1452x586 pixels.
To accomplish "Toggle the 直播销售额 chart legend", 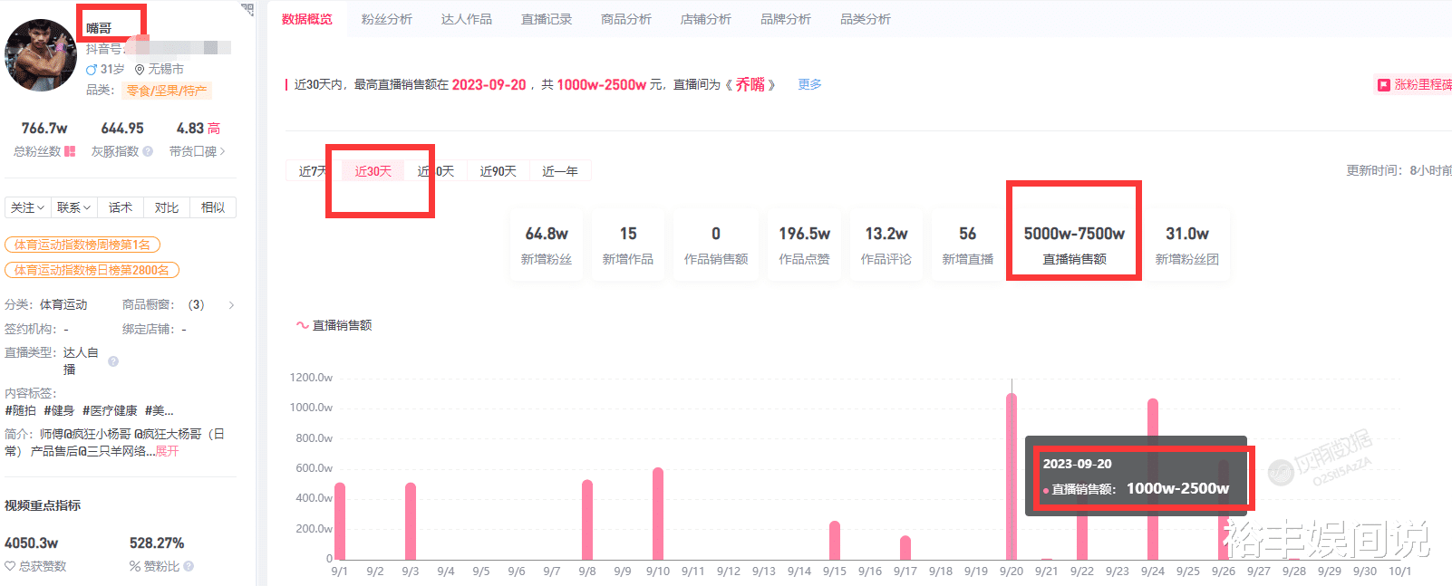I will point(334,325).
